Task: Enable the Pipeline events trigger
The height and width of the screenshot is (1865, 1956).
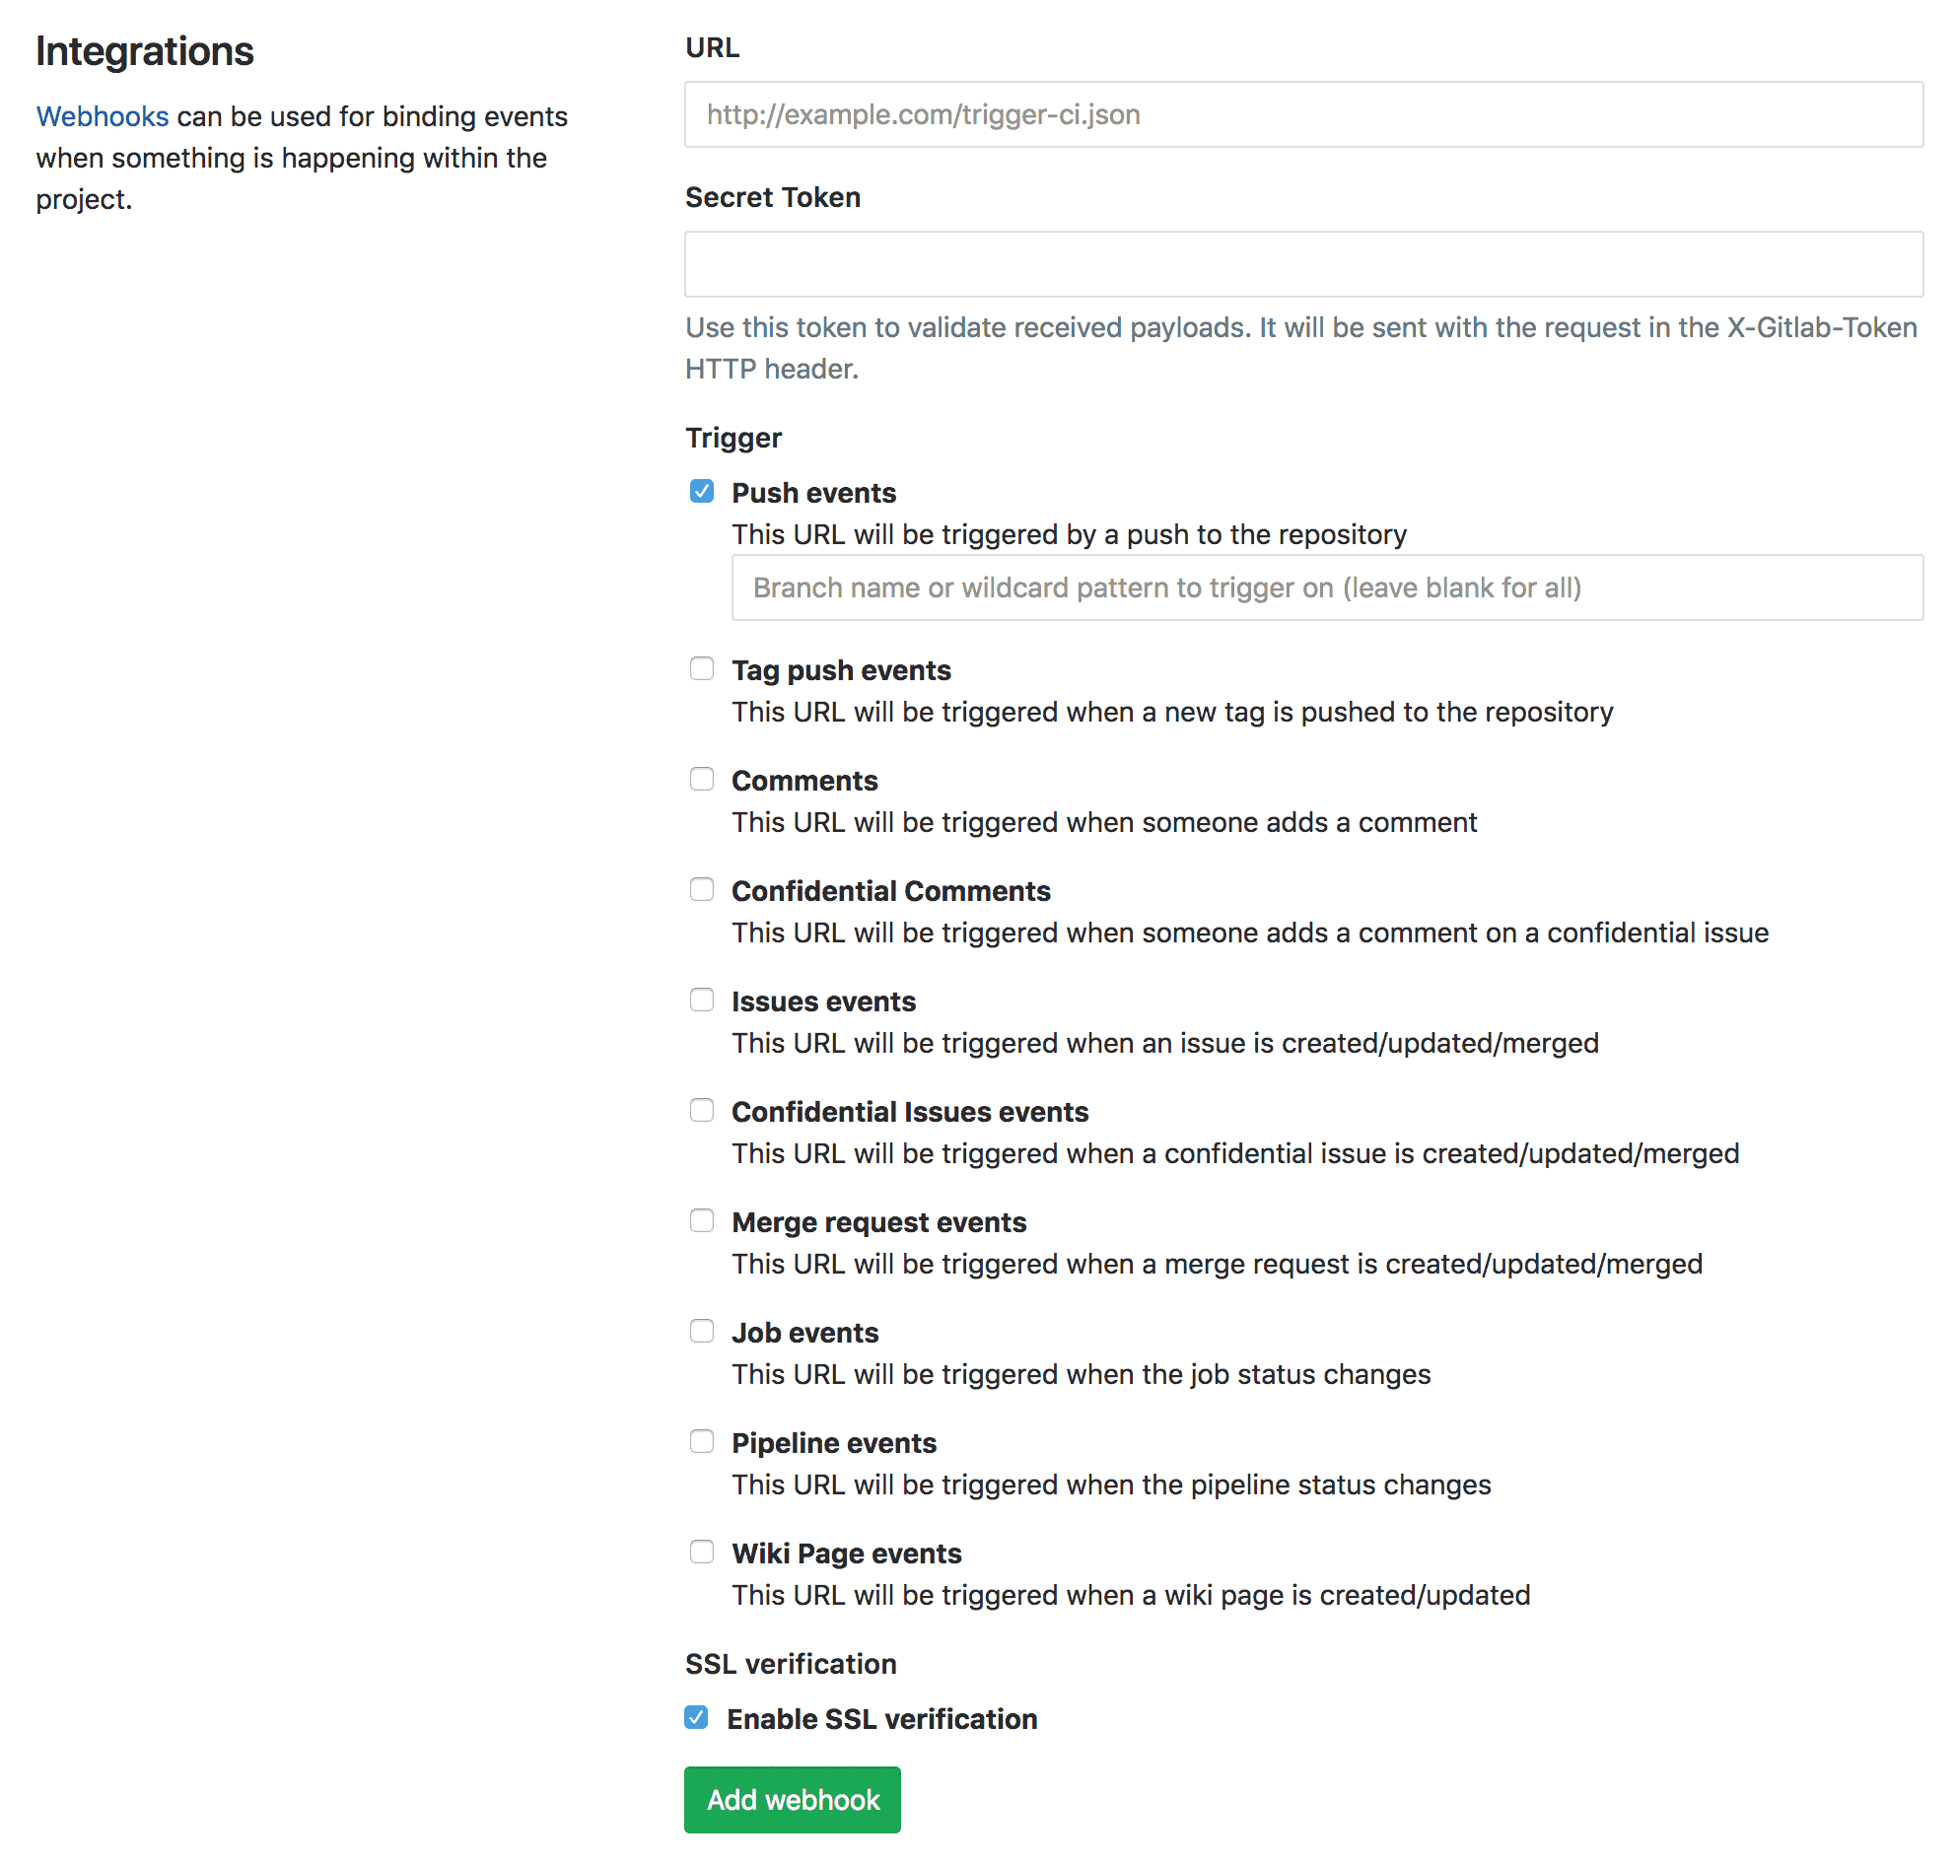Action: pos(702,1440)
